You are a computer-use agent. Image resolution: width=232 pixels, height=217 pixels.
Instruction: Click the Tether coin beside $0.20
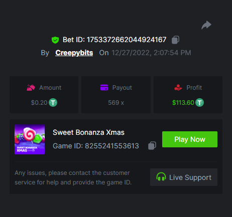click(x=53, y=102)
